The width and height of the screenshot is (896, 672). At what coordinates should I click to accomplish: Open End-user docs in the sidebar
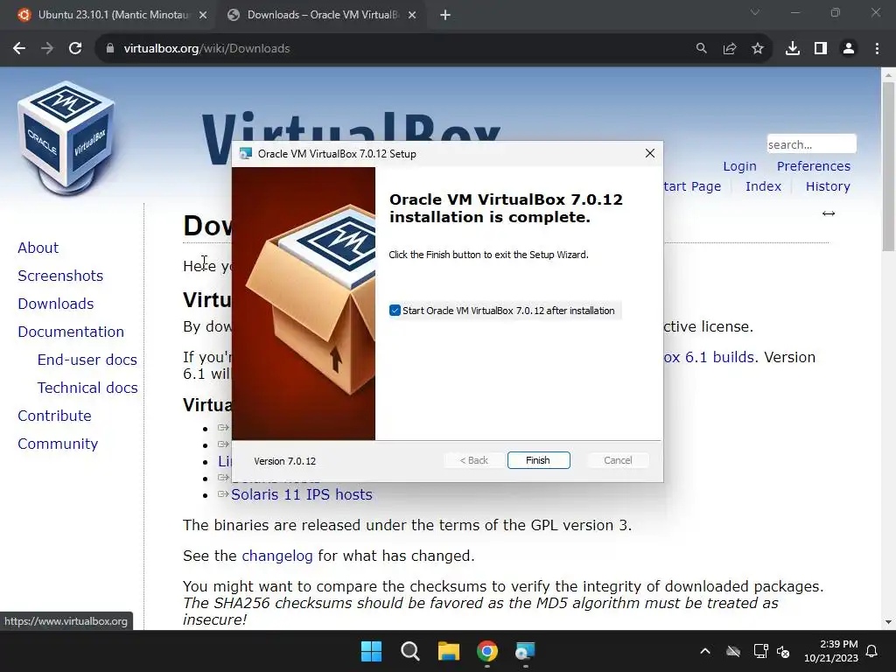[x=87, y=360]
